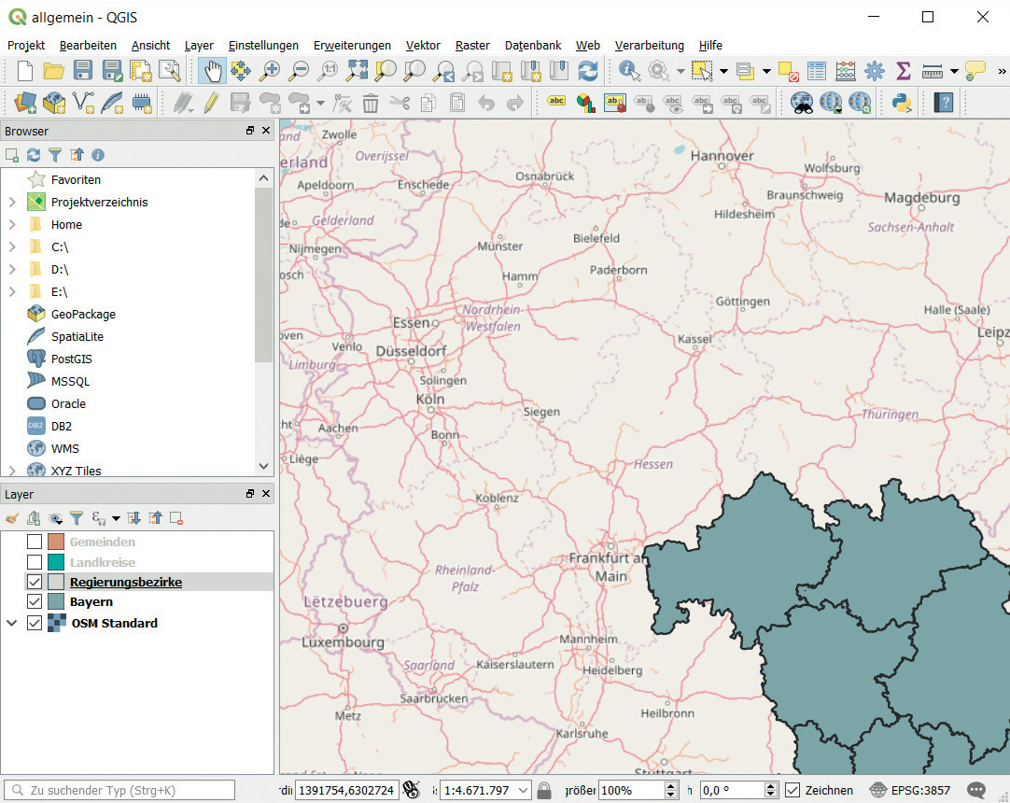Open the Verarbeitung menu
1010x803 pixels.
click(649, 45)
